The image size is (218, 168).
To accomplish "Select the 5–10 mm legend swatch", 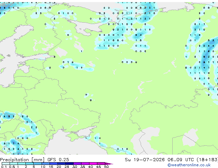I will click(x=37, y=164).
